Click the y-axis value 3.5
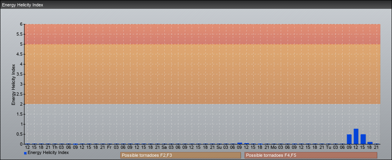 click(x=20, y=74)
